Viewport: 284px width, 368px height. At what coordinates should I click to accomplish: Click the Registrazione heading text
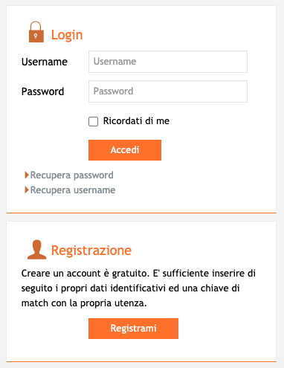(x=91, y=251)
